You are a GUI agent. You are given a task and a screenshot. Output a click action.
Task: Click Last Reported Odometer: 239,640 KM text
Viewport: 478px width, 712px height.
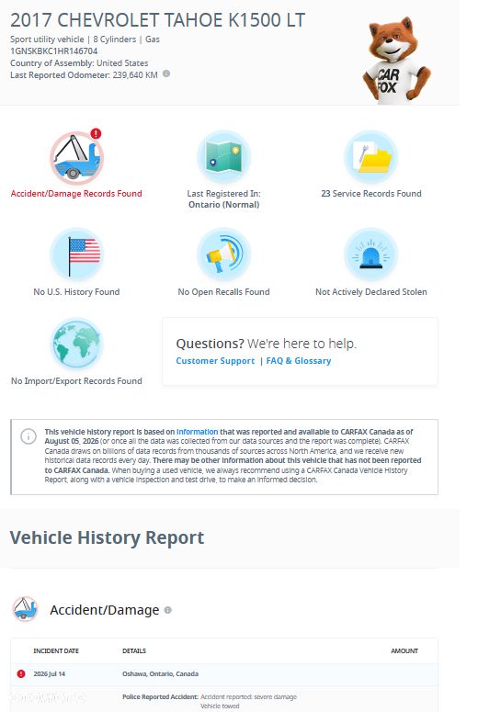pyautogui.click(x=84, y=75)
